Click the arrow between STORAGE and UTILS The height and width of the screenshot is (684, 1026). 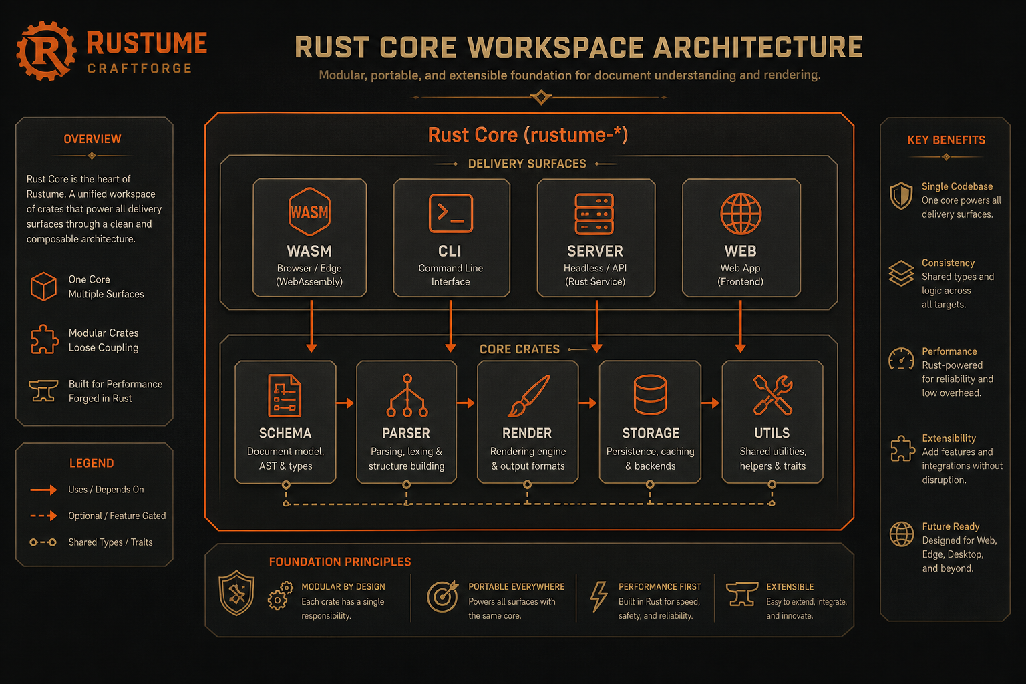coord(711,403)
